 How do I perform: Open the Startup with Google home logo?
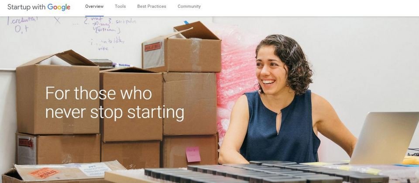click(39, 7)
